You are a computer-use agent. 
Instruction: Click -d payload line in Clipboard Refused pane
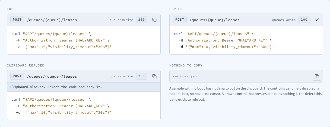point(64,113)
